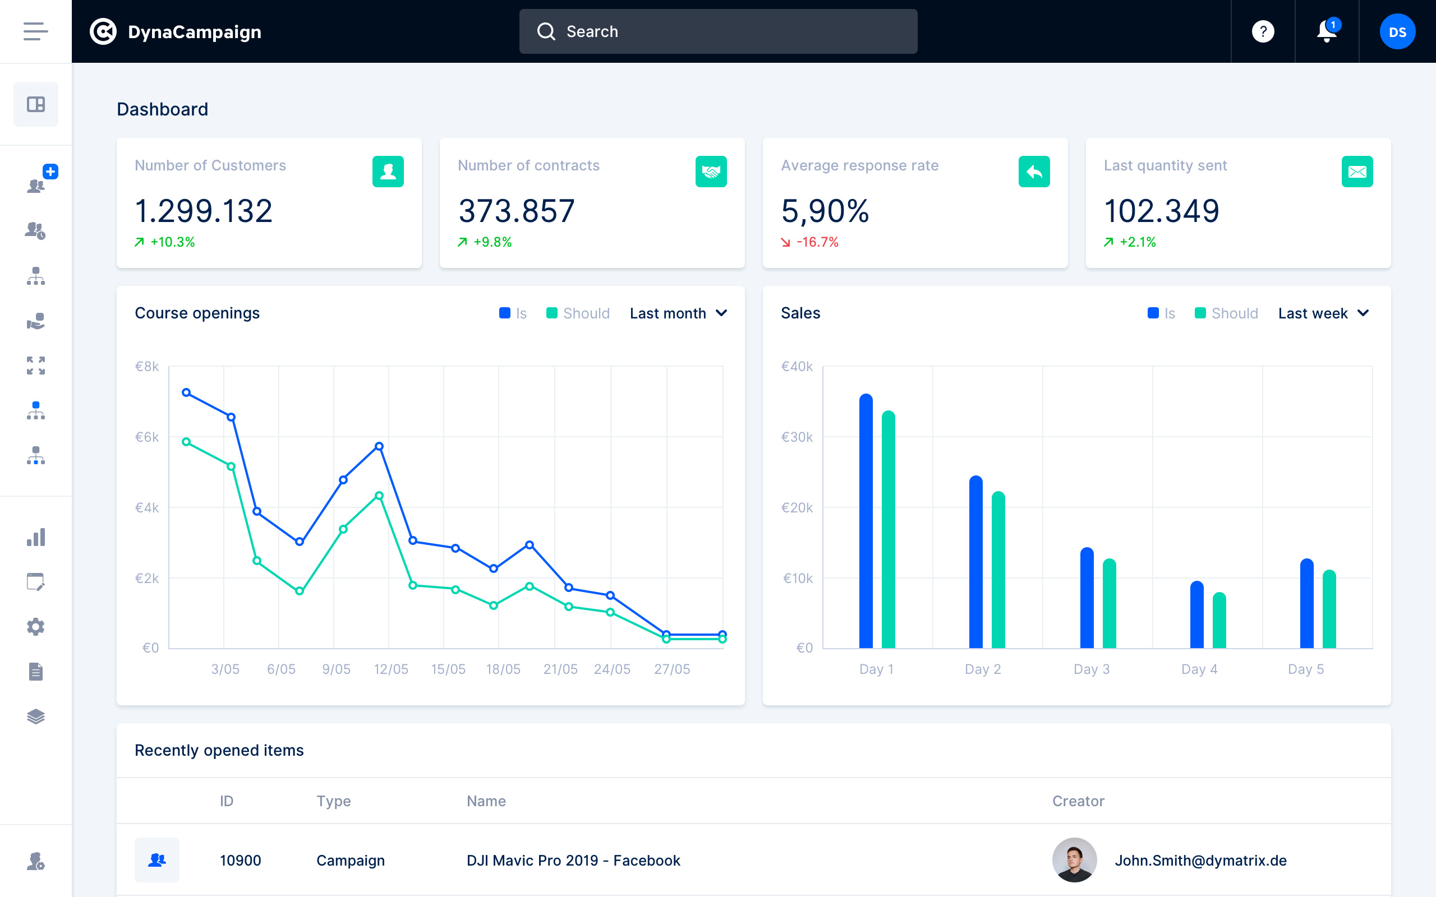
Task: Open the DS user avatar menu
Action: [1397, 31]
